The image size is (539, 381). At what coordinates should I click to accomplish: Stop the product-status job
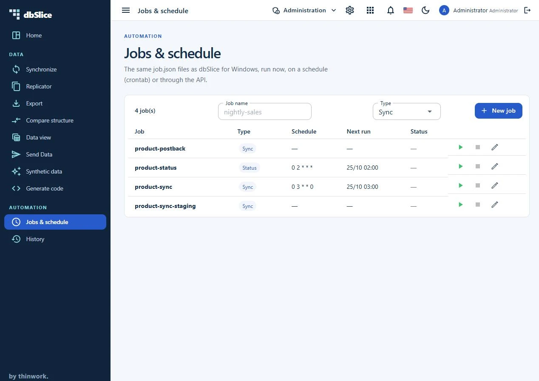click(x=478, y=166)
